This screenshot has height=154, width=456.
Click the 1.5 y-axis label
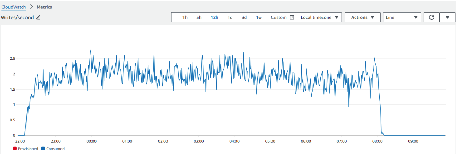[x=12, y=89]
